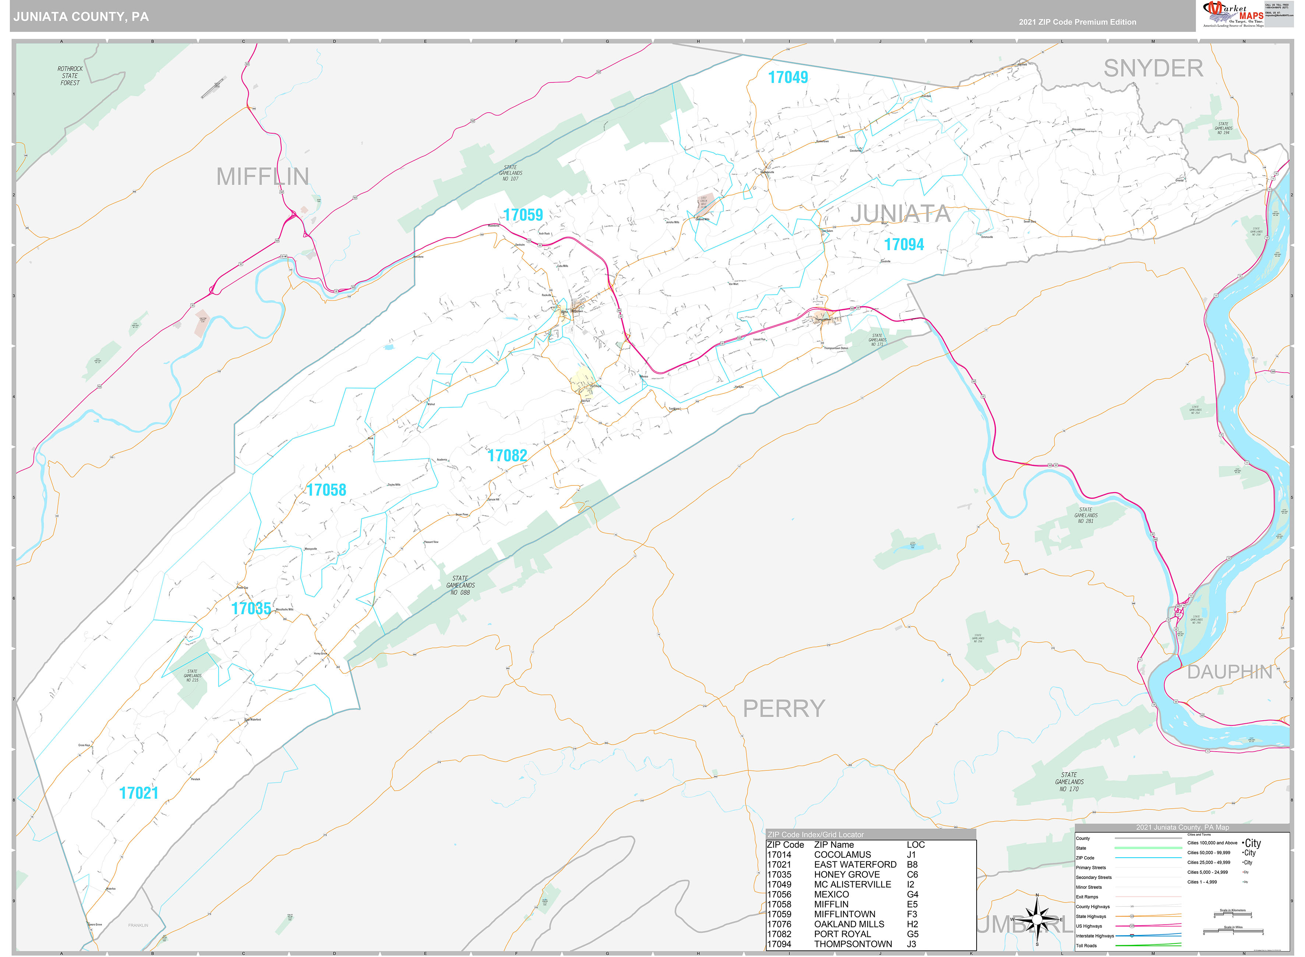The width and height of the screenshot is (1305, 957).
Task: Click the 'LOC' column header in index
Action: coord(916,845)
